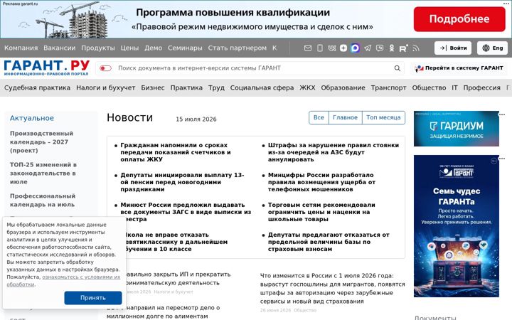
Task: Open the Актуальное sidebar heading
Action: tap(32, 118)
